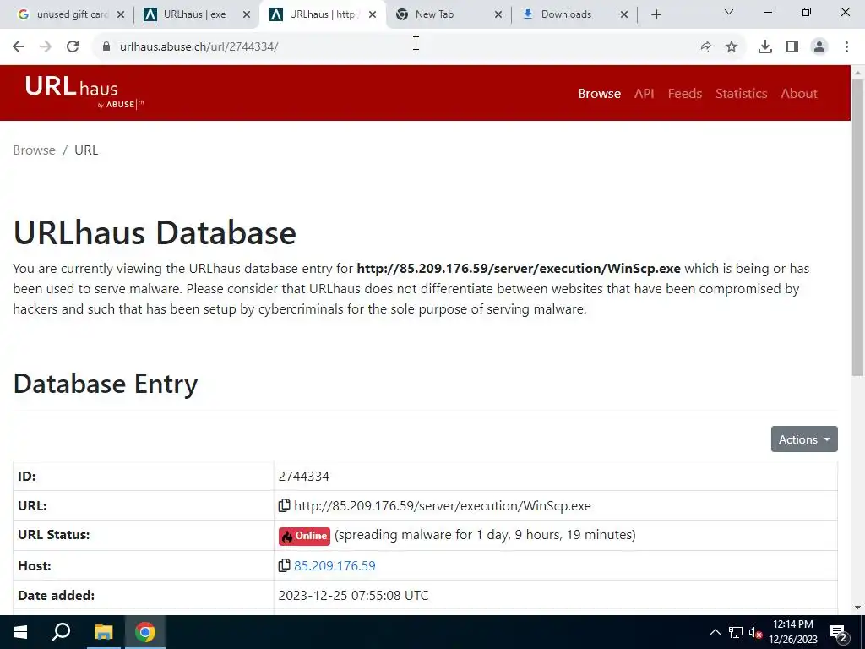Screen dimensions: 865x649
Task: Open Windows taskbar search
Action: coord(61,632)
